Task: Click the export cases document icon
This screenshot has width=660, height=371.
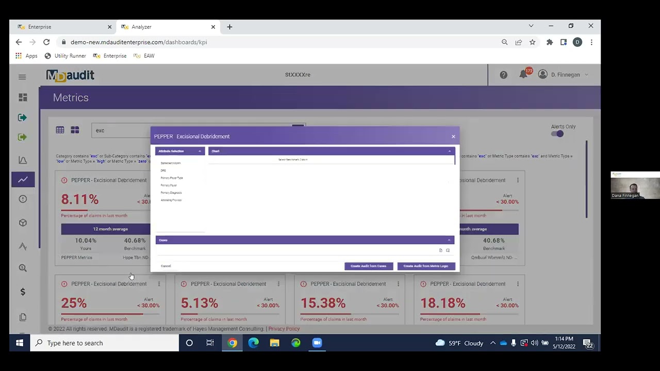Action: 441,250
